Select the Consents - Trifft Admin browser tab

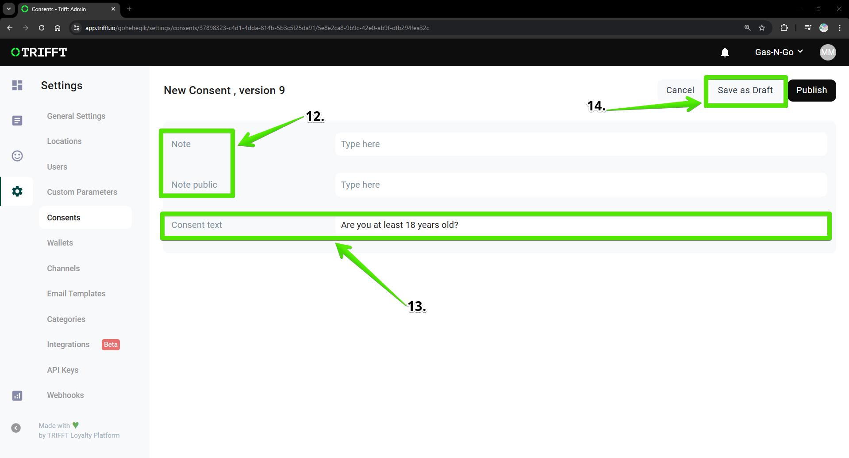[69, 9]
